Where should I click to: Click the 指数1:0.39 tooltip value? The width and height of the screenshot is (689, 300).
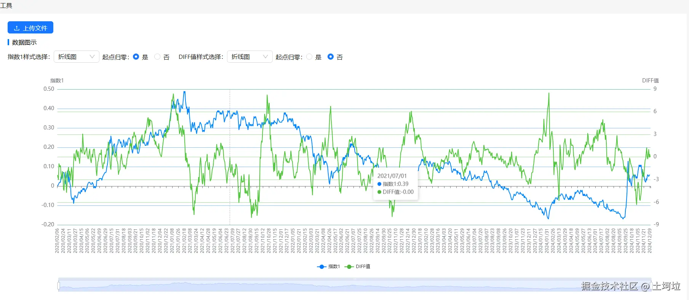click(395, 184)
